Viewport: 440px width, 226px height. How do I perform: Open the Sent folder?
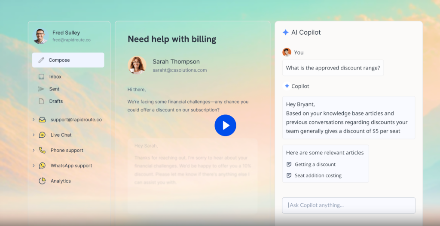pyautogui.click(x=54, y=89)
